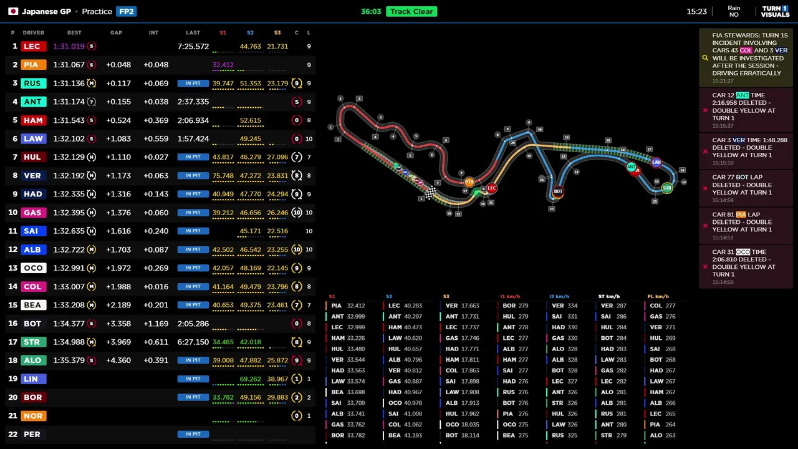Click the current tyre circle in GAS's C column
Screen dimensions: 798x449
point(297,213)
